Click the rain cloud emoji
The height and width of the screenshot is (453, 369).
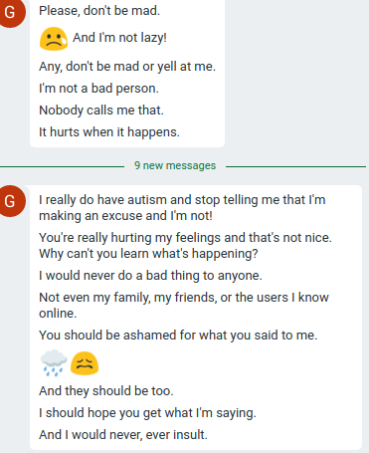[x=54, y=363]
